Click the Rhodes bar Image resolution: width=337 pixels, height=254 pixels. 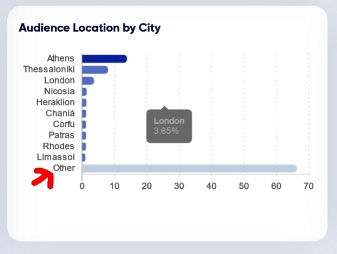[84, 147]
